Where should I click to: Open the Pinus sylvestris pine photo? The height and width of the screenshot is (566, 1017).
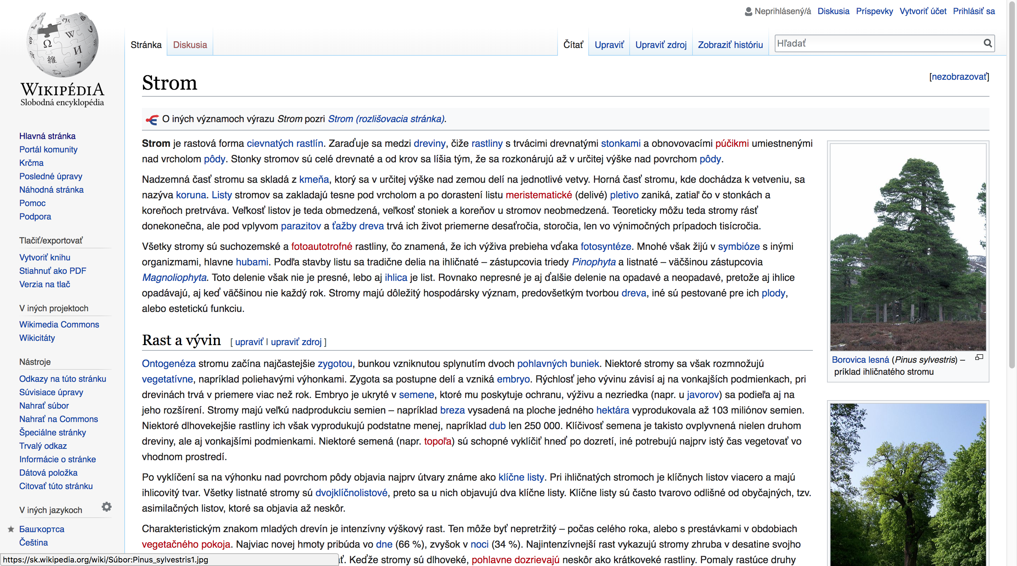tap(908, 247)
